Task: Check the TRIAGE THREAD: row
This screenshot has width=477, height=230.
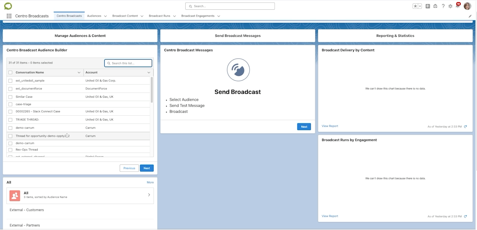Action: click(10, 120)
